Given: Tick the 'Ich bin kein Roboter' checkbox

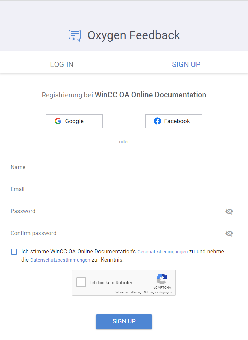Looking at the screenshot, I should [x=81, y=282].
